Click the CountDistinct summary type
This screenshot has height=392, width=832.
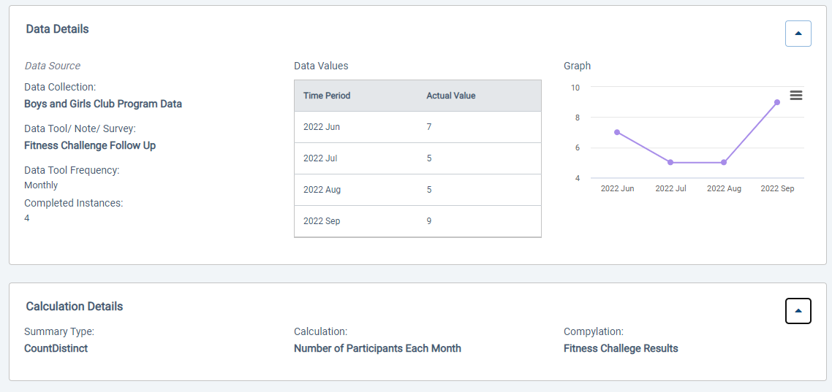coord(56,348)
